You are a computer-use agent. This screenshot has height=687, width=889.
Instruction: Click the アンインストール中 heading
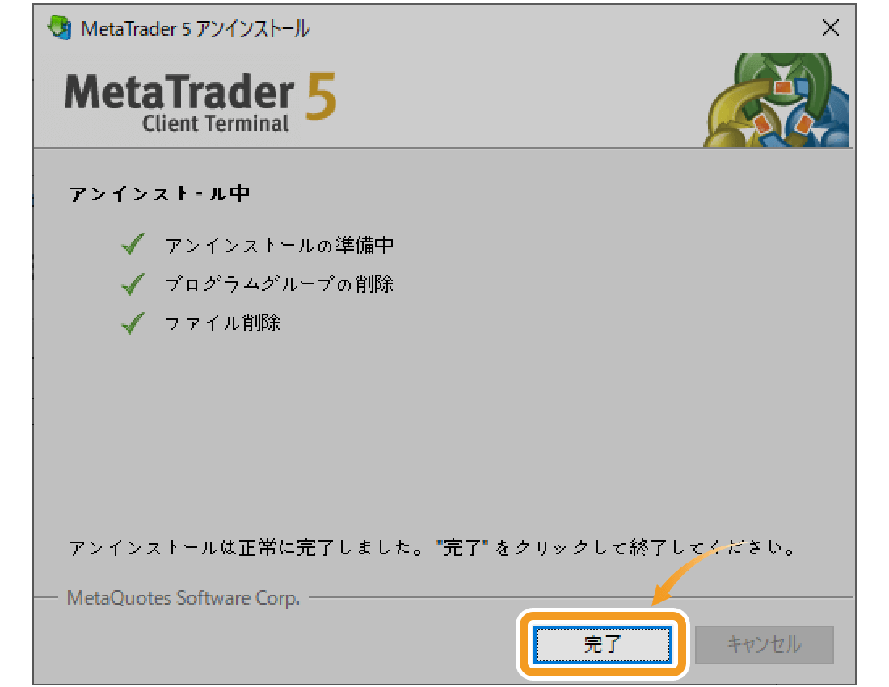click(x=159, y=195)
